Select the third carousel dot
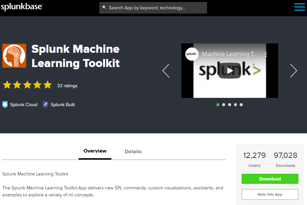 click(x=229, y=104)
